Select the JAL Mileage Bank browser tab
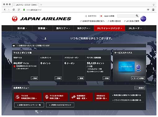The height and width of the screenshot is (117, 158). point(26,5)
